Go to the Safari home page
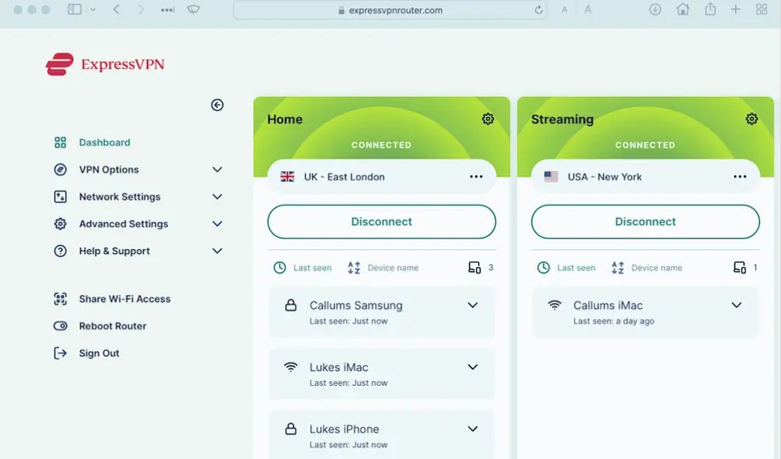The image size is (781, 459). [683, 9]
